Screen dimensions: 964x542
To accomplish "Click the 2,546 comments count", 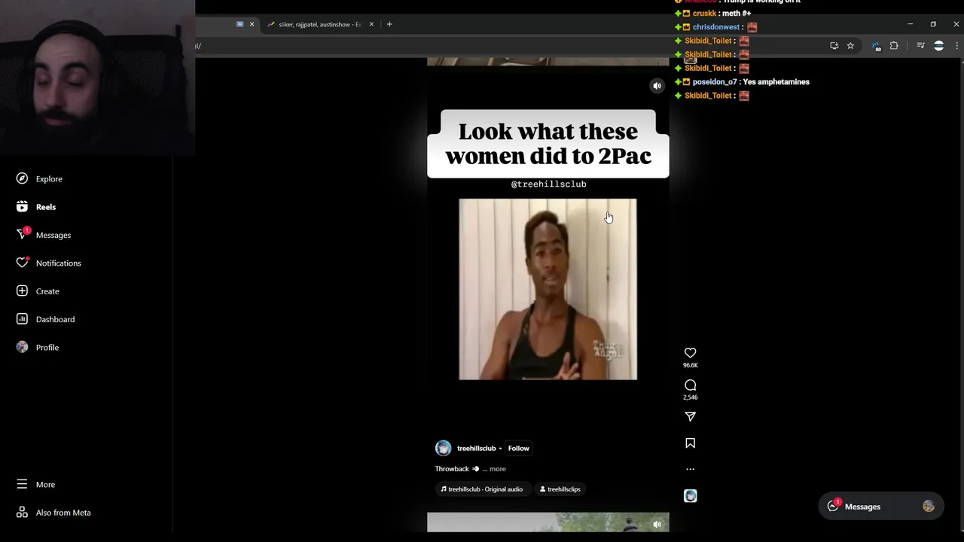I will (x=690, y=397).
